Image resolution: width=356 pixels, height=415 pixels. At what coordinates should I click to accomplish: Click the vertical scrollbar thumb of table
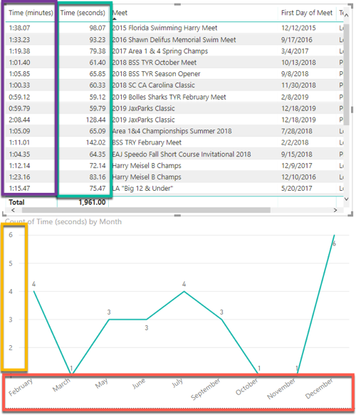tap(346, 74)
